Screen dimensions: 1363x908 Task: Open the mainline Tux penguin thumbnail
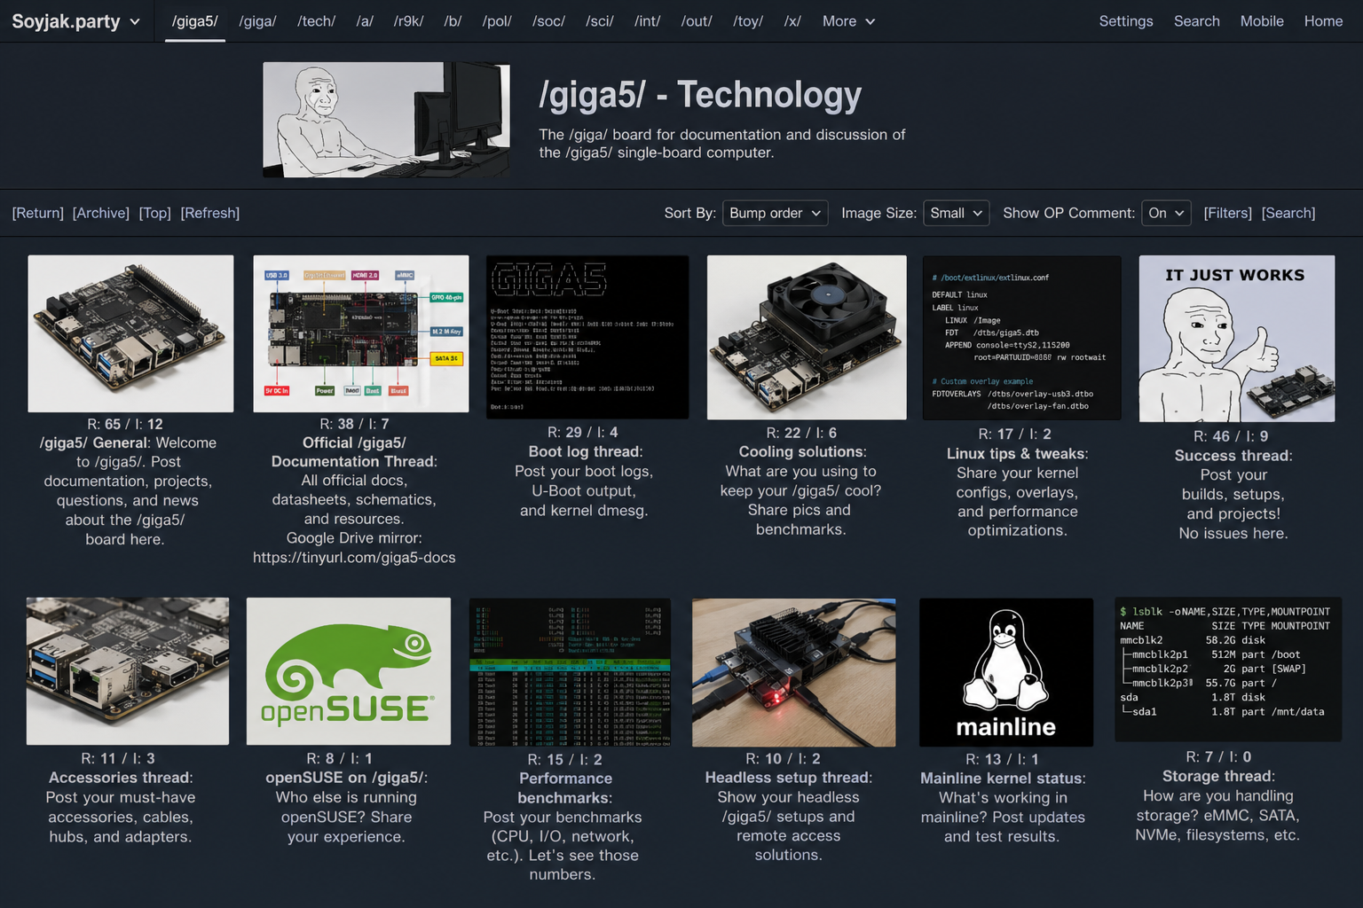pos(1005,672)
